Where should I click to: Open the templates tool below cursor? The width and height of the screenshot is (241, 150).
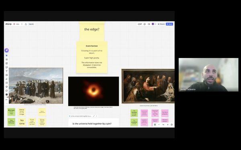point(6,59)
